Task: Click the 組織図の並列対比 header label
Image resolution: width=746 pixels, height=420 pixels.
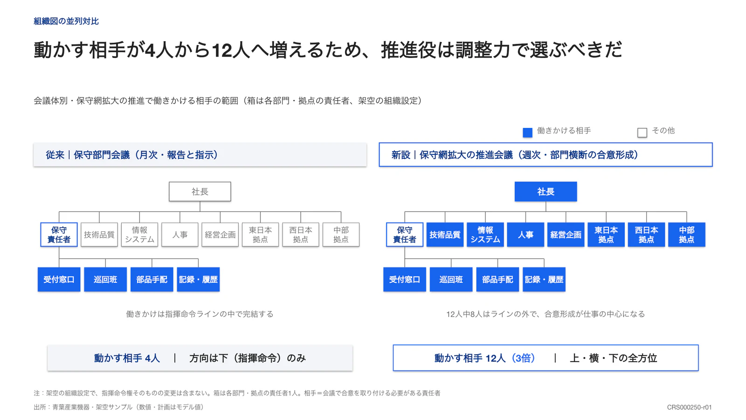Action: click(x=66, y=21)
